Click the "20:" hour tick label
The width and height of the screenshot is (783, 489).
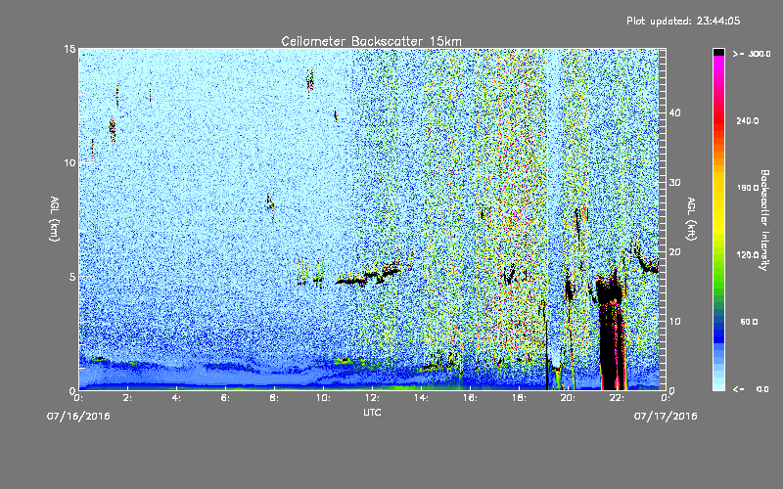568,398
